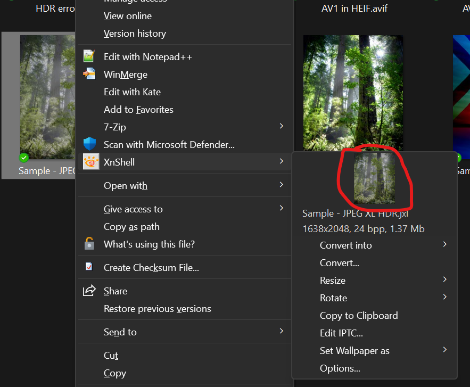
Task: Click the 1638x2048, 24 bpp, 1.37 Mb info
Action: 364,229
